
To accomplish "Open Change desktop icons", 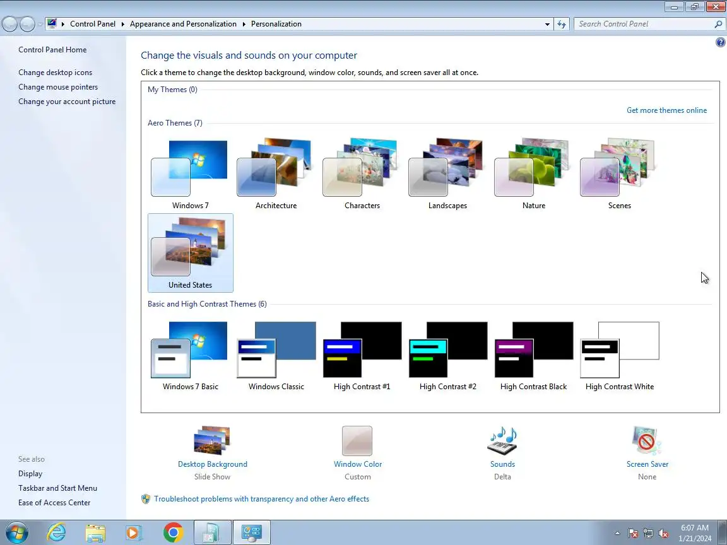I will [55, 73].
